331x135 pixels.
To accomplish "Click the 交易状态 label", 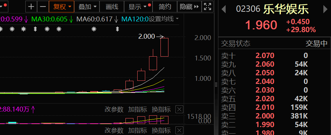I will click(236, 44).
